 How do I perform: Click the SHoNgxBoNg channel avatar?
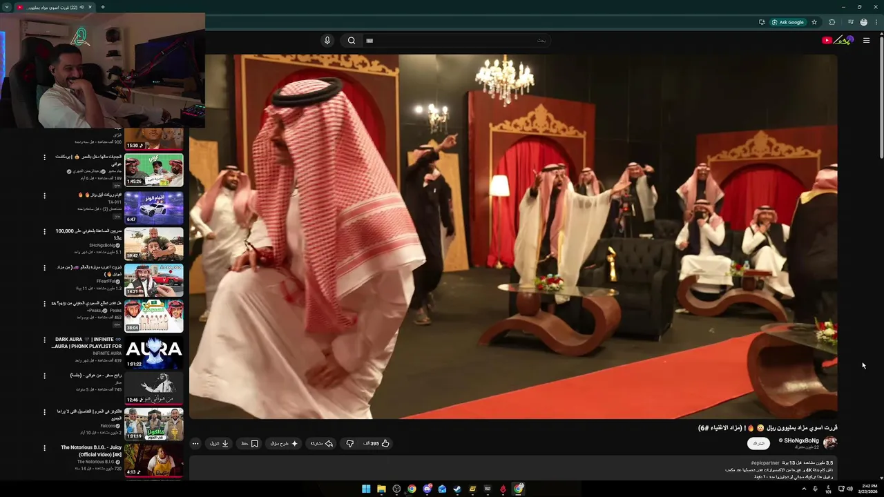click(x=830, y=442)
